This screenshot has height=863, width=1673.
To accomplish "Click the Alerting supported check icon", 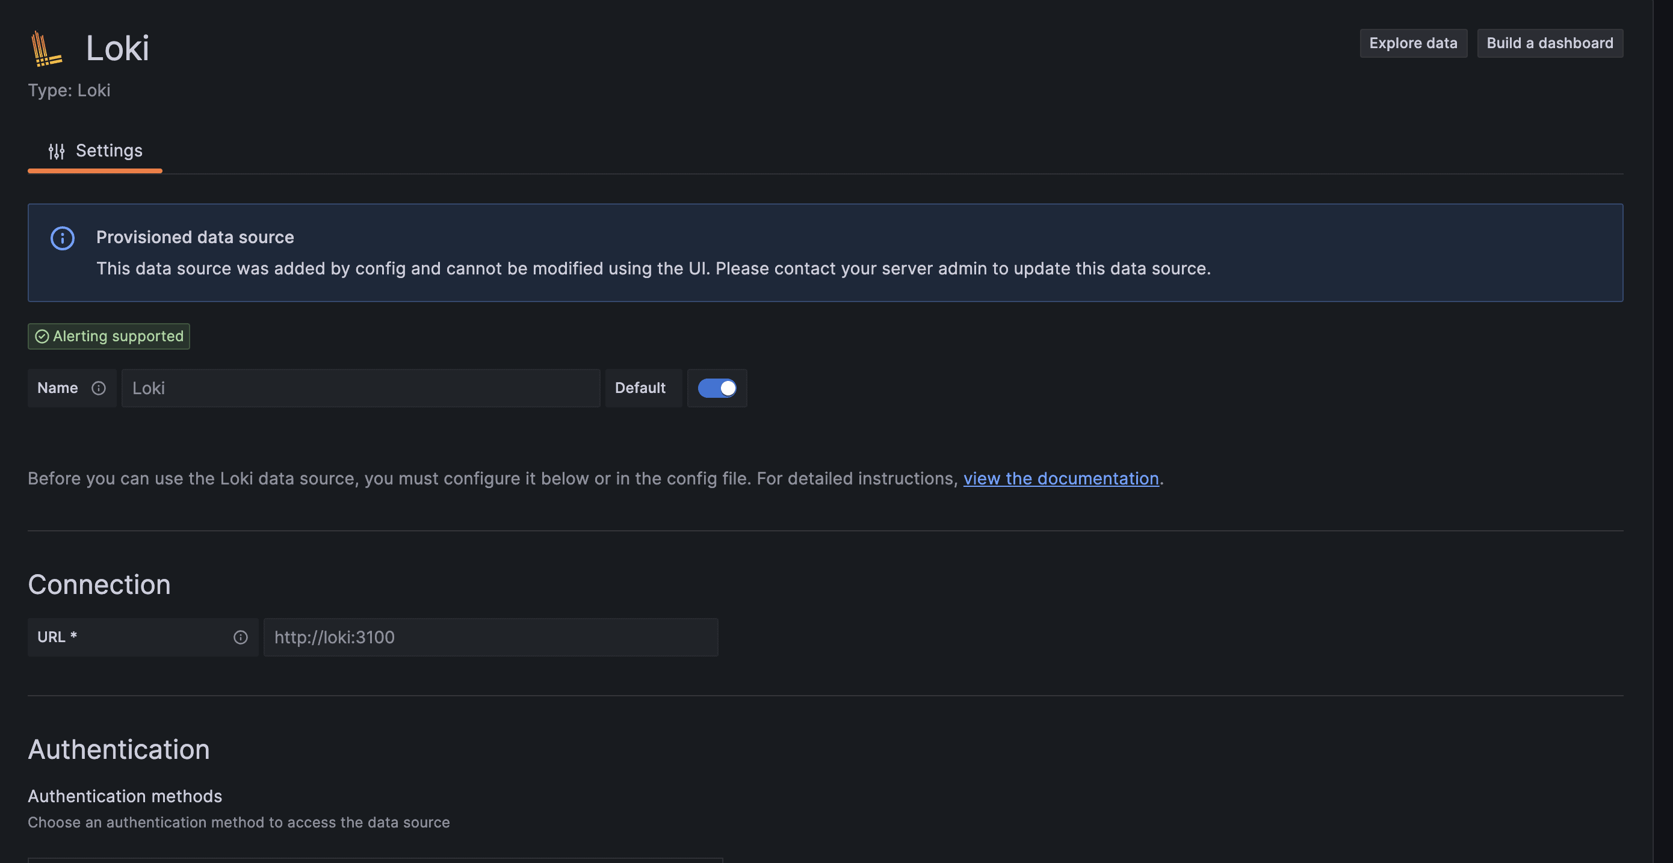I will click(42, 336).
